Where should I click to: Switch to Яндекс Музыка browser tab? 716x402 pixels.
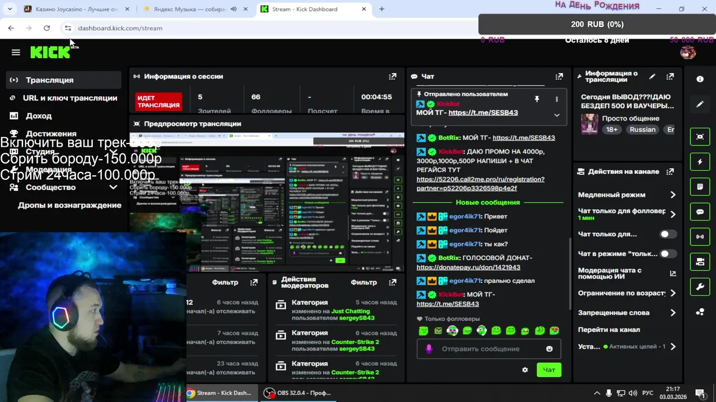pyautogui.click(x=197, y=9)
